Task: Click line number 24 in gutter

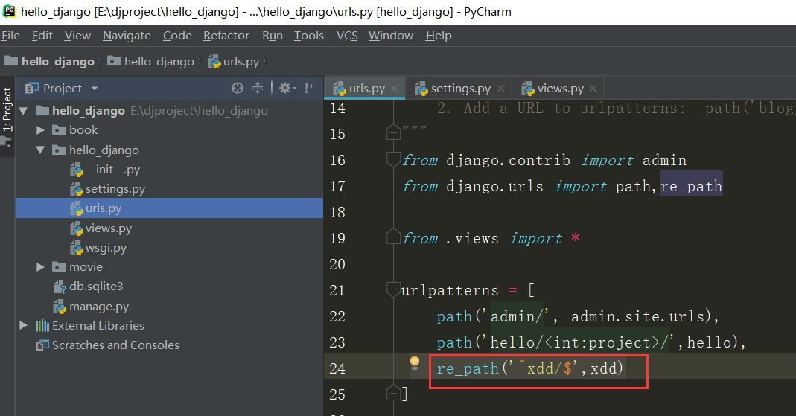Action: coord(337,368)
